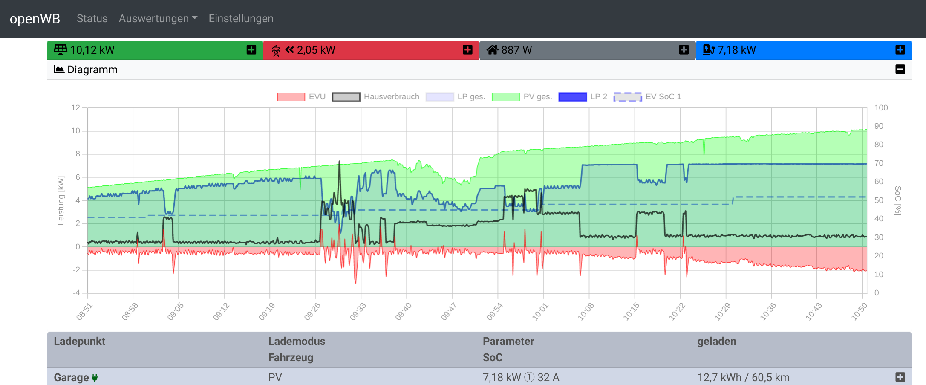926x385 pixels.
Task: Click the double-arrow export icon in red bar
Action: point(290,50)
